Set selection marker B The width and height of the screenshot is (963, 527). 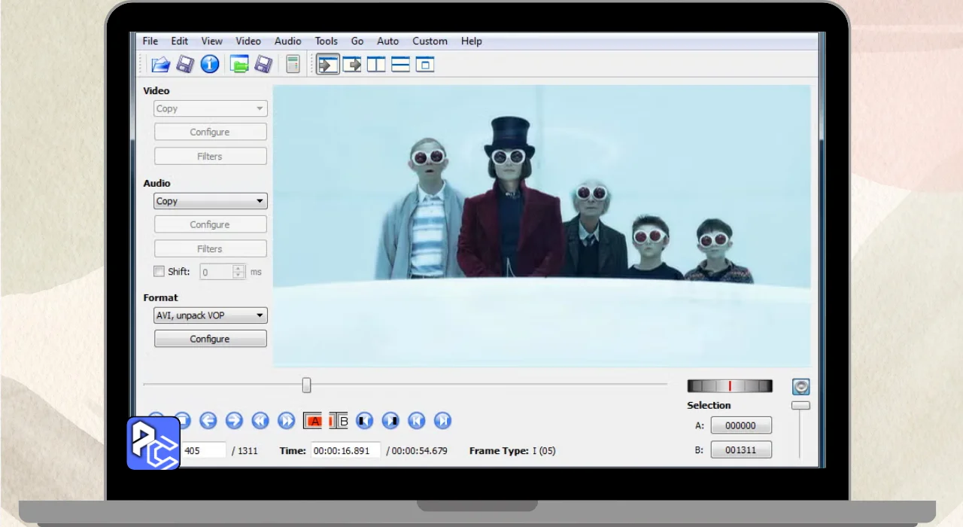tap(339, 421)
